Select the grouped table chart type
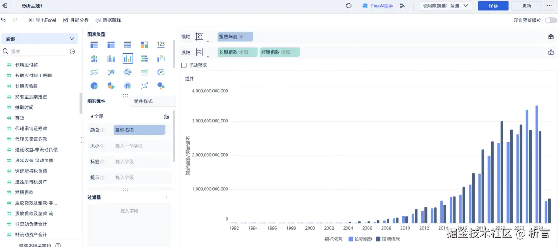Image resolution: width=558 pixels, height=247 pixels. coord(94,45)
